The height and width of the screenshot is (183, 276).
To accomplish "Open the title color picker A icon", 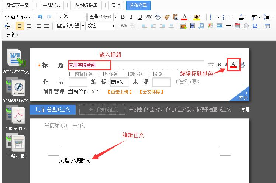I will [x=233, y=65].
